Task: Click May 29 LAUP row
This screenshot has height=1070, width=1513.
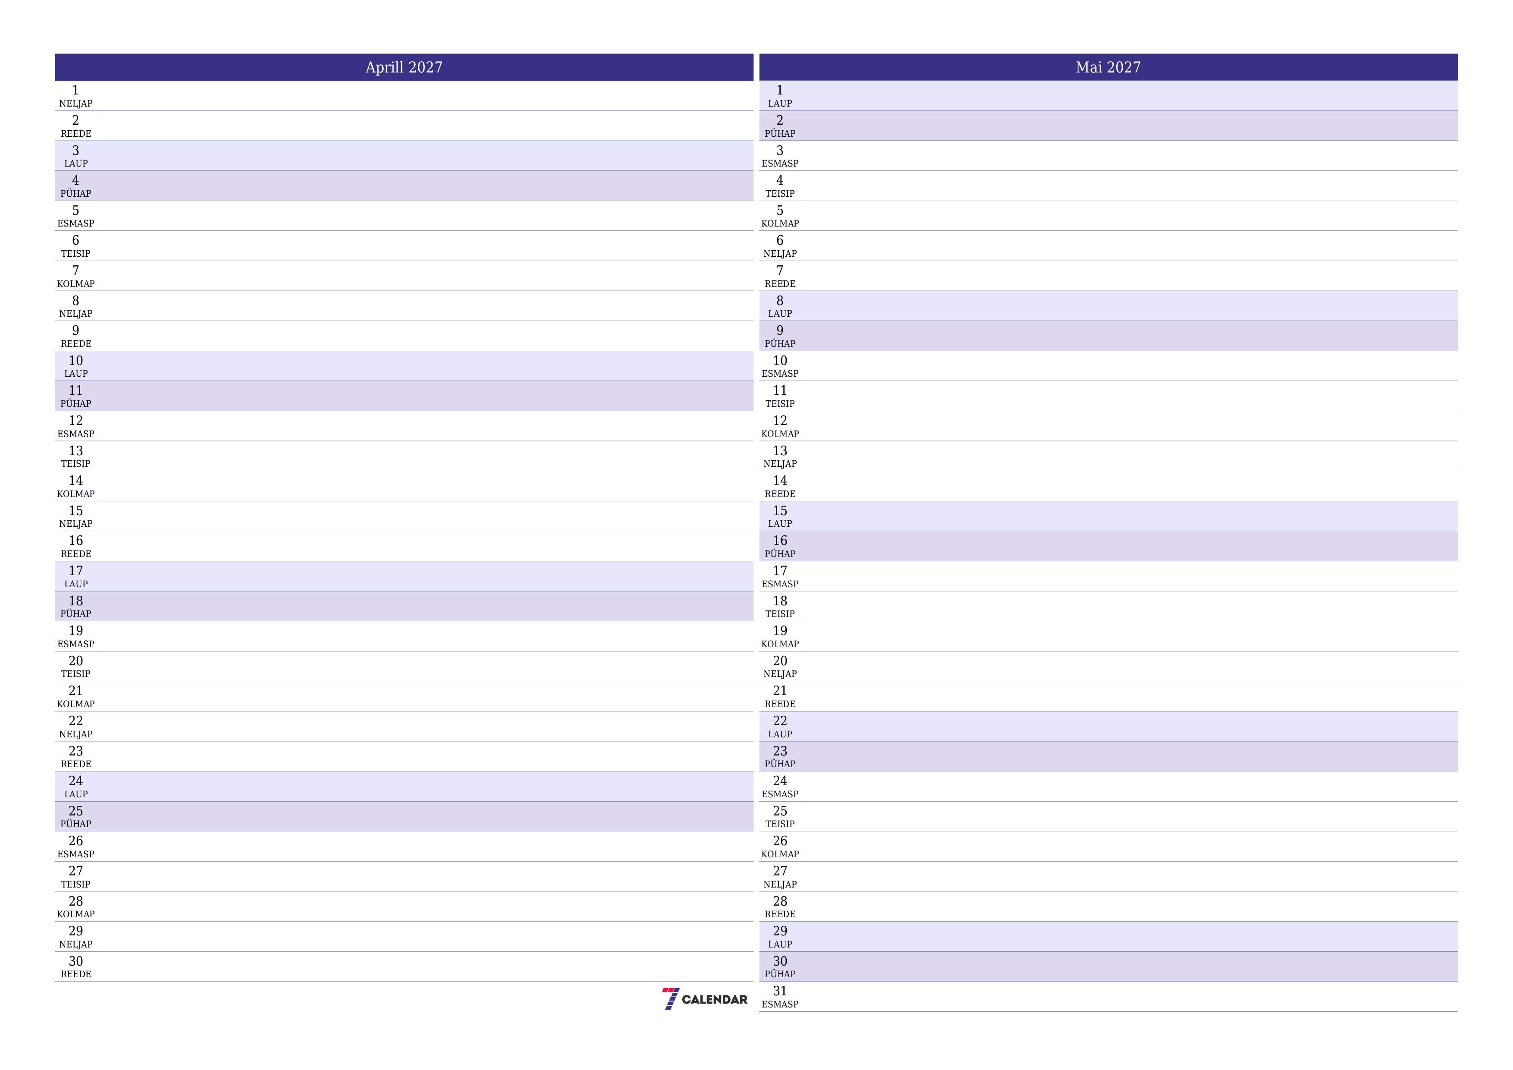Action: click(x=1108, y=936)
